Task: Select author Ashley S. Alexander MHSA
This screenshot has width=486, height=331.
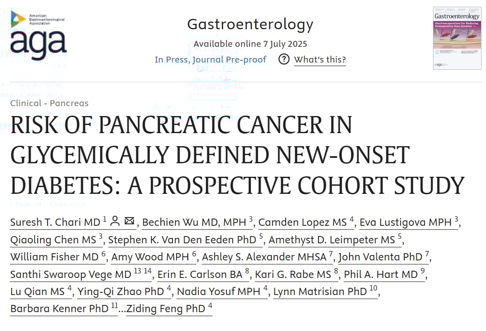Action: coord(264,257)
